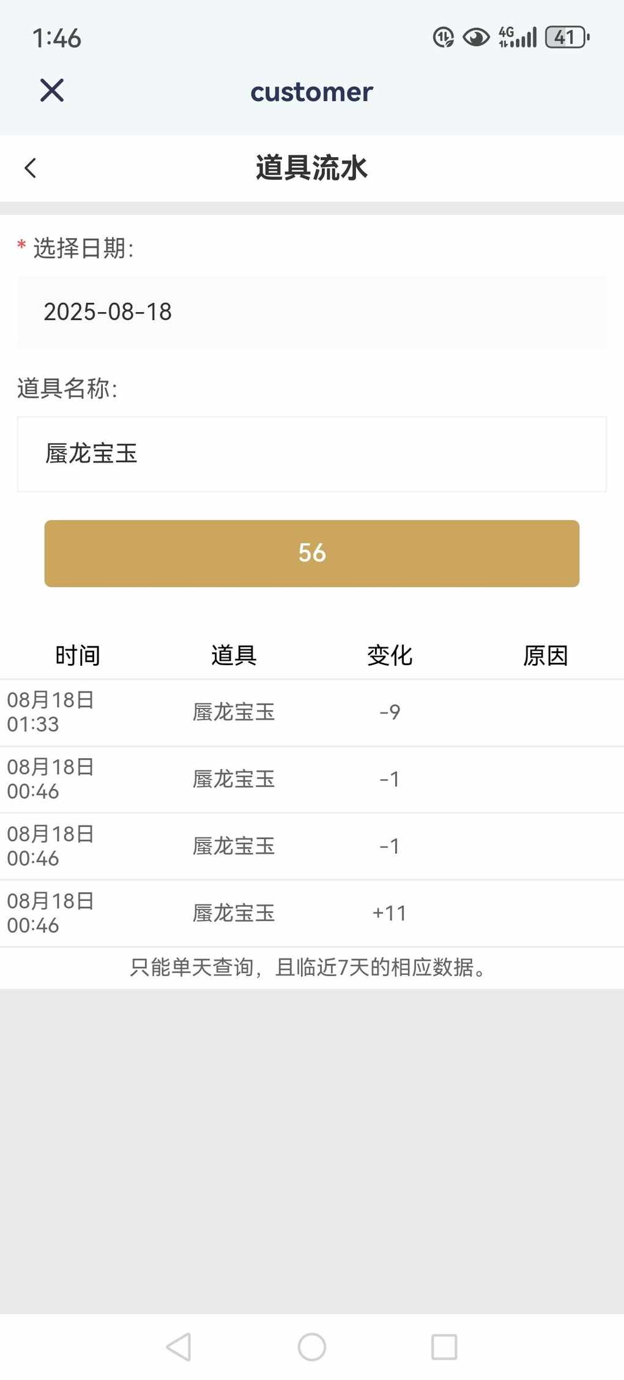Open the 01:33 record with -9 change
624x1380 pixels.
[312, 712]
